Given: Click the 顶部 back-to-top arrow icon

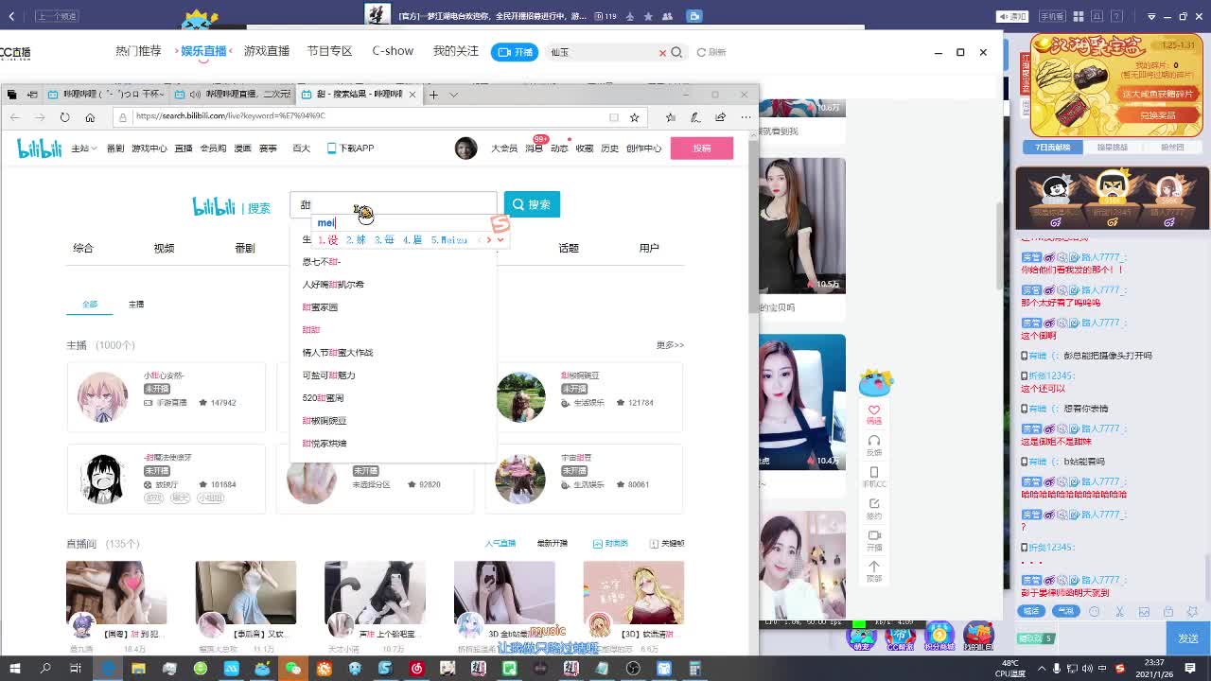Looking at the screenshot, I should [874, 565].
